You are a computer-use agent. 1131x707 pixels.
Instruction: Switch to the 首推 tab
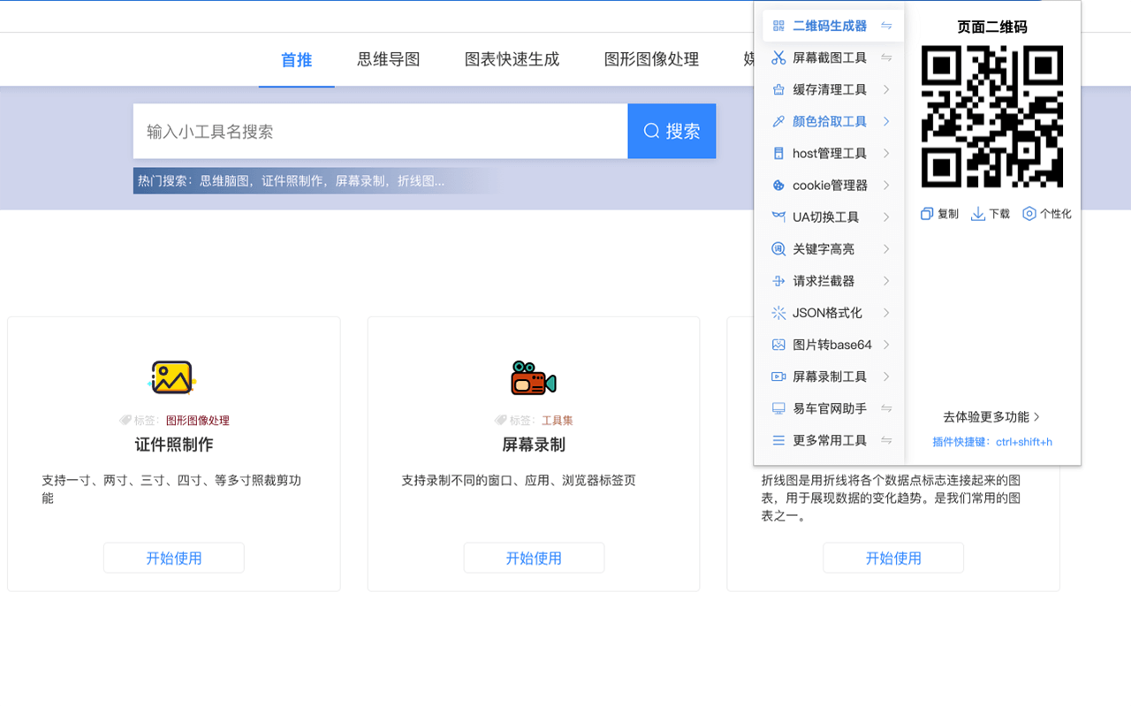(297, 60)
